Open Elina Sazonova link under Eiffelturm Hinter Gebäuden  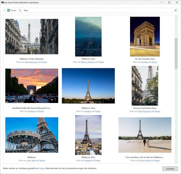pyautogui.click(x=32, y=62)
